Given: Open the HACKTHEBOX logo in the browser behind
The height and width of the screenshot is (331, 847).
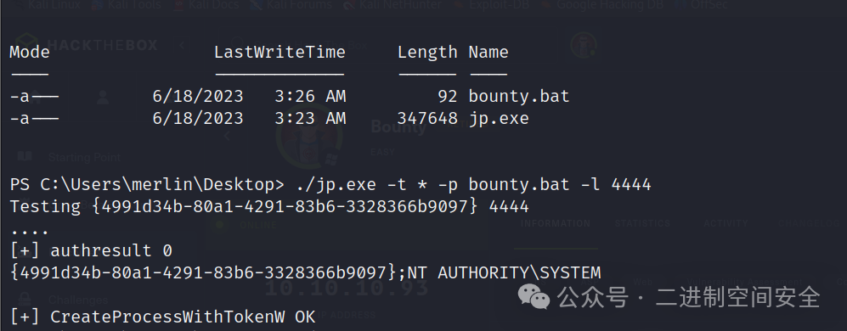Looking at the screenshot, I should [x=88, y=45].
